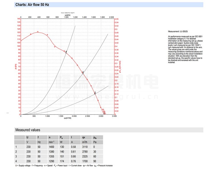Select the 1400 speed value cell
Image resolution: width=214 pixels, height=170 pixels.
[x=51, y=147]
